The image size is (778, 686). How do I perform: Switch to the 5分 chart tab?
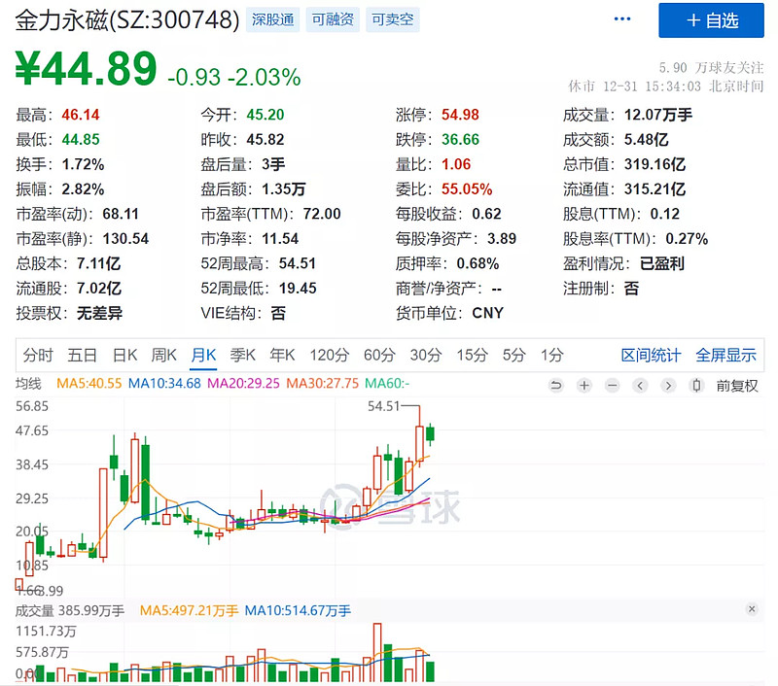click(514, 355)
